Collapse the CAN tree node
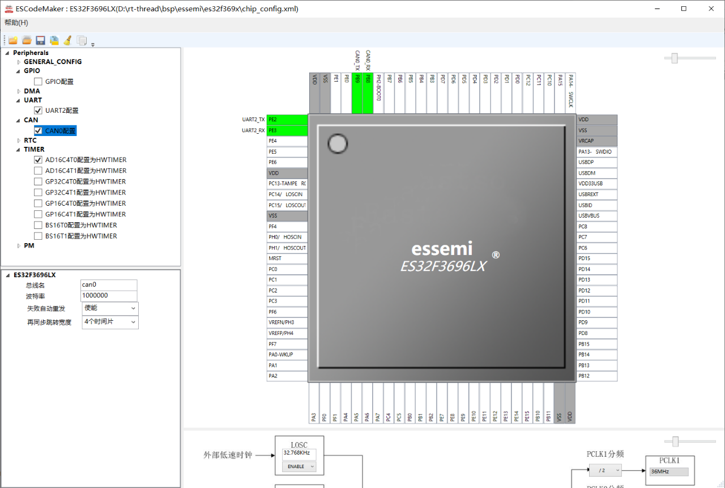Image resolution: width=725 pixels, height=488 pixels. [x=19, y=120]
